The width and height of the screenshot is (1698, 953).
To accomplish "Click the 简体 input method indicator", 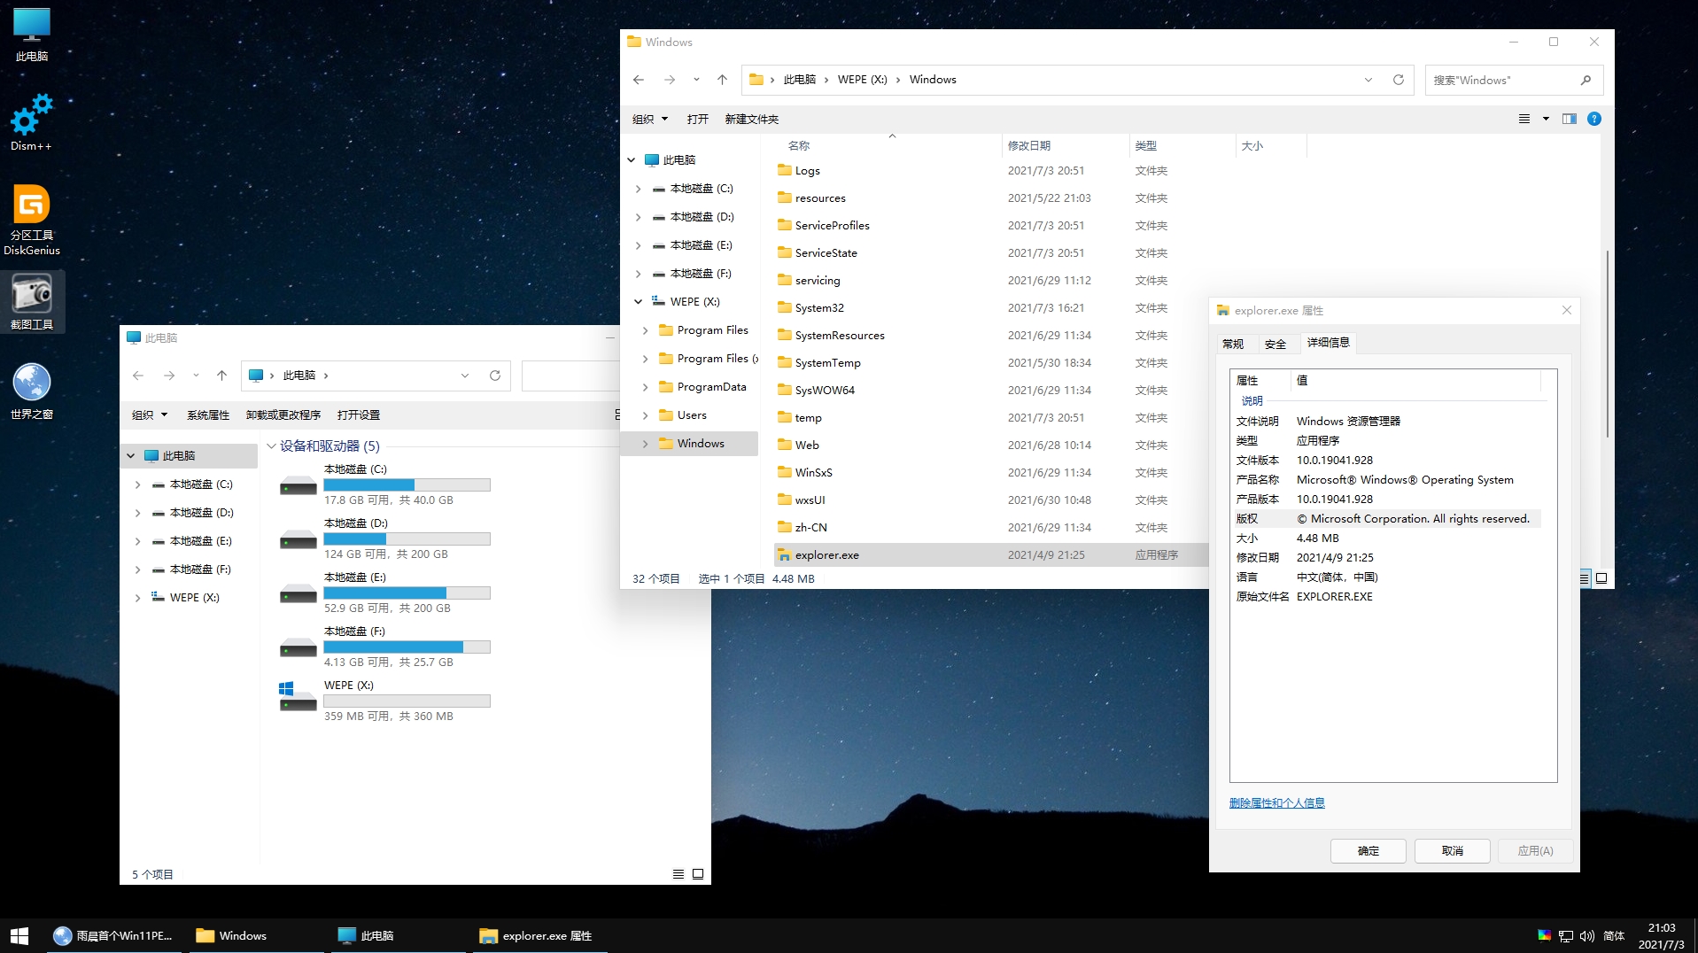I will (1614, 936).
